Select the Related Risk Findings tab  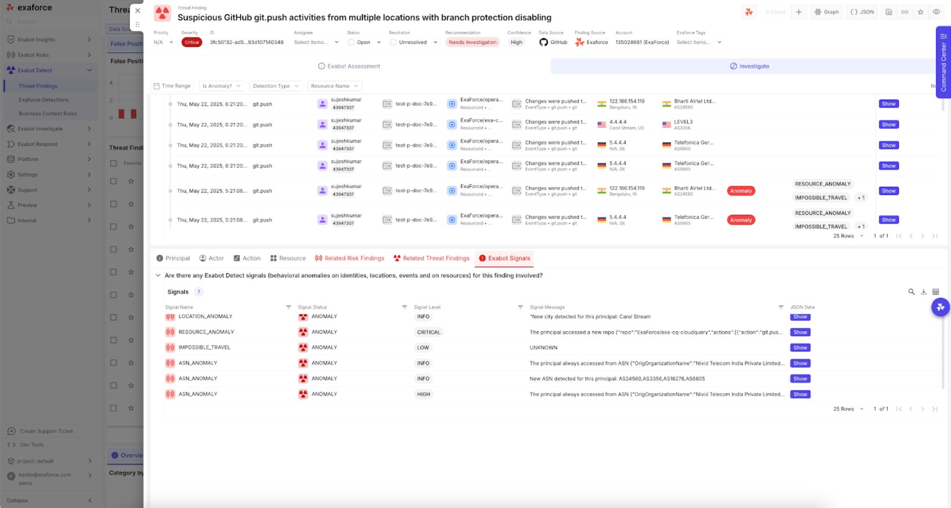click(349, 258)
